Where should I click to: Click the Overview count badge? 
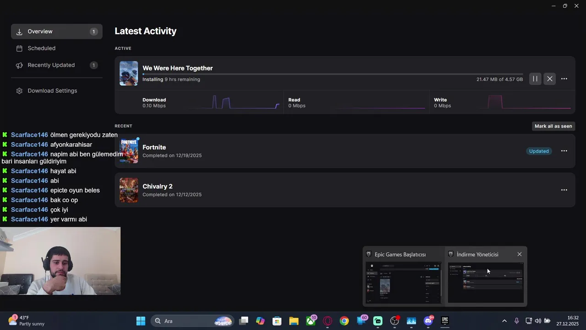[93, 32]
